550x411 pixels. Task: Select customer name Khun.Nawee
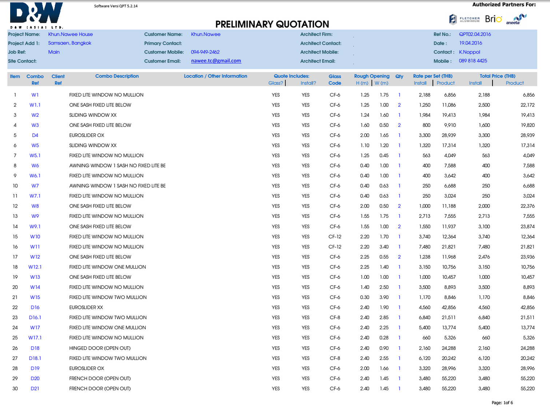coord(206,34)
